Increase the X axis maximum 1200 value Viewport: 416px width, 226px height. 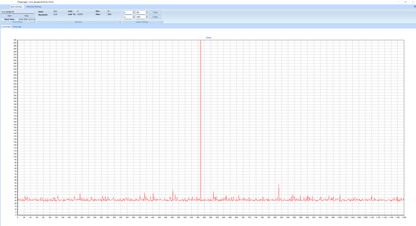[x=147, y=16]
